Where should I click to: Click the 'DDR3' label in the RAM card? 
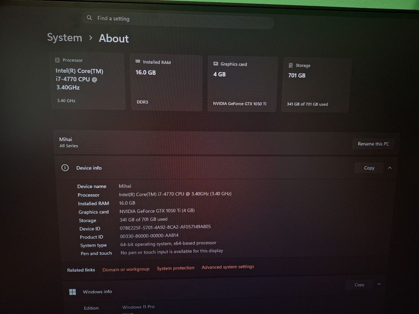coord(142,102)
